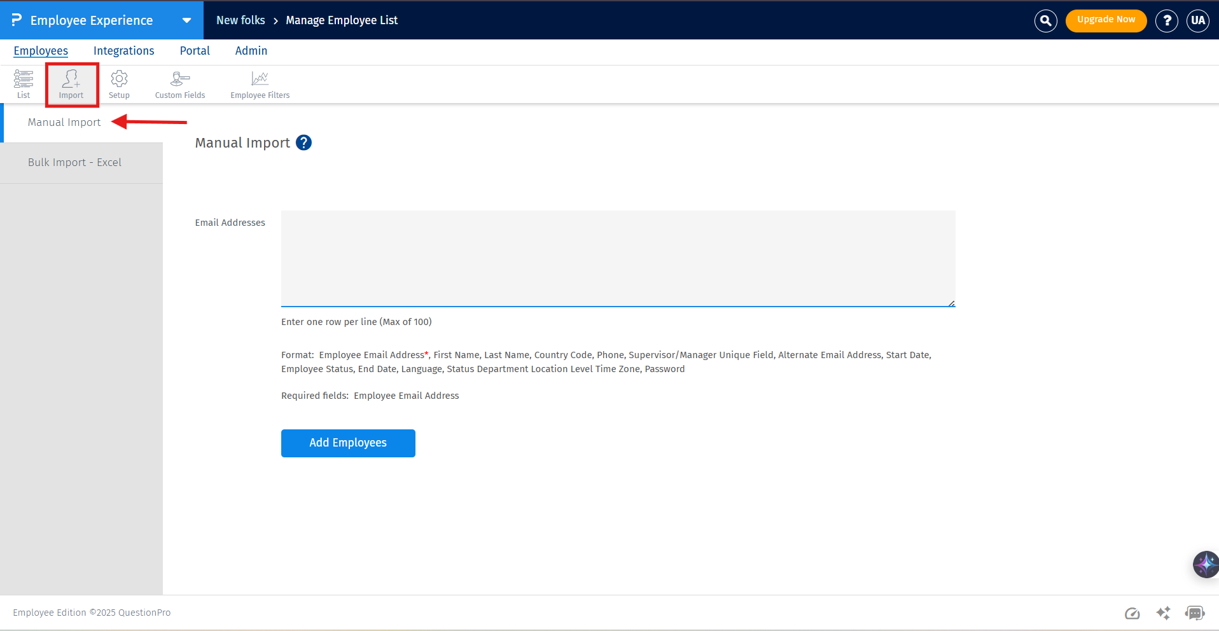Open the New folks breadcrumb link
1219x631 pixels.
tap(240, 20)
